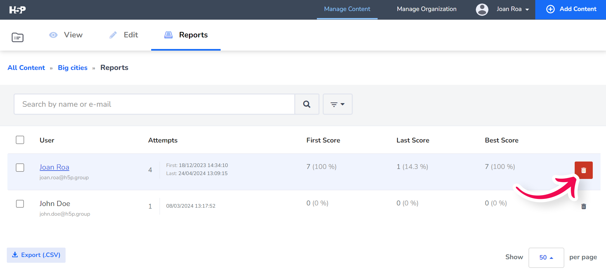This screenshot has width=606, height=275.
Task: Click the search magnifier button
Action: tap(307, 104)
